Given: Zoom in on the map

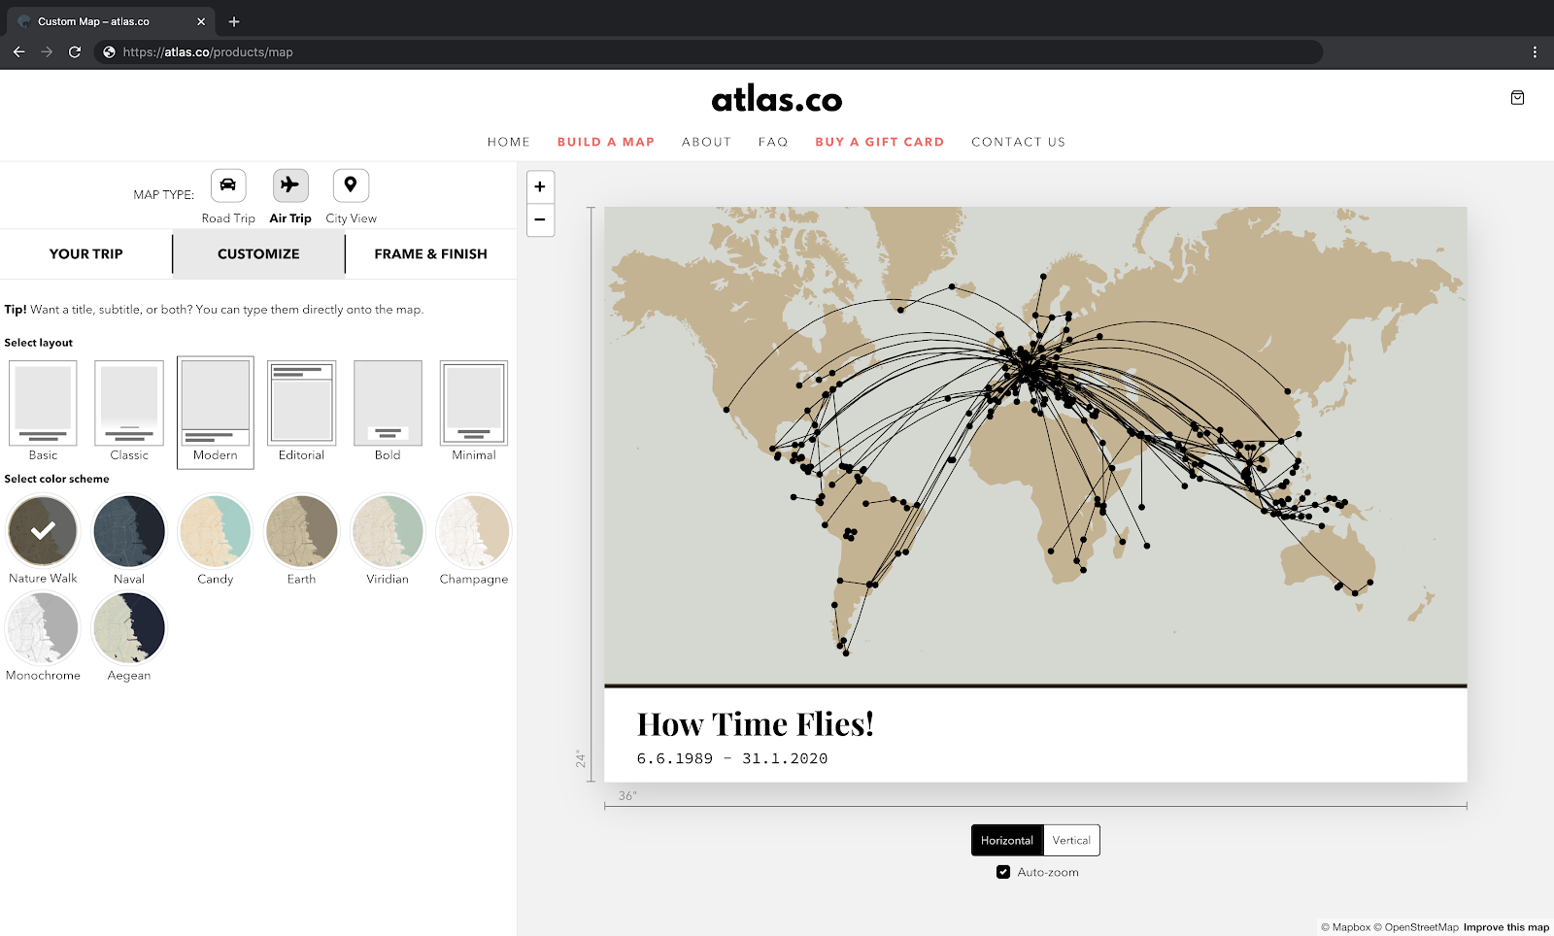Looking at the screenshot, I should 540,185.
